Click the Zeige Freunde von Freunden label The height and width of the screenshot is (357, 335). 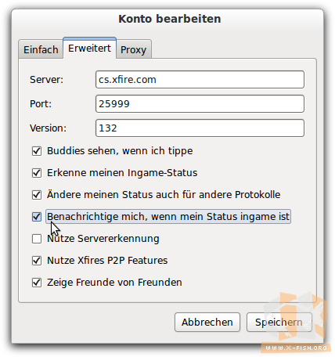click(x=114, y=283)
